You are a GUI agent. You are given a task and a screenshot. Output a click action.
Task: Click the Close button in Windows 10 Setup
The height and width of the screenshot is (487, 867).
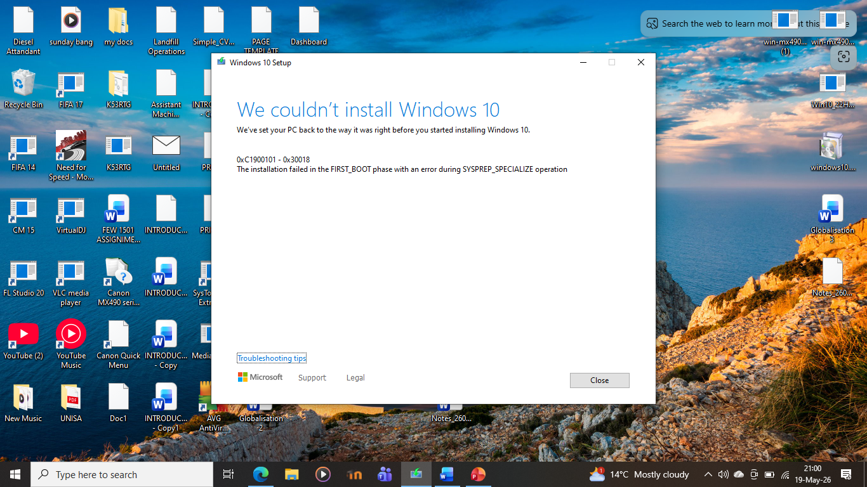pos(599,380)
